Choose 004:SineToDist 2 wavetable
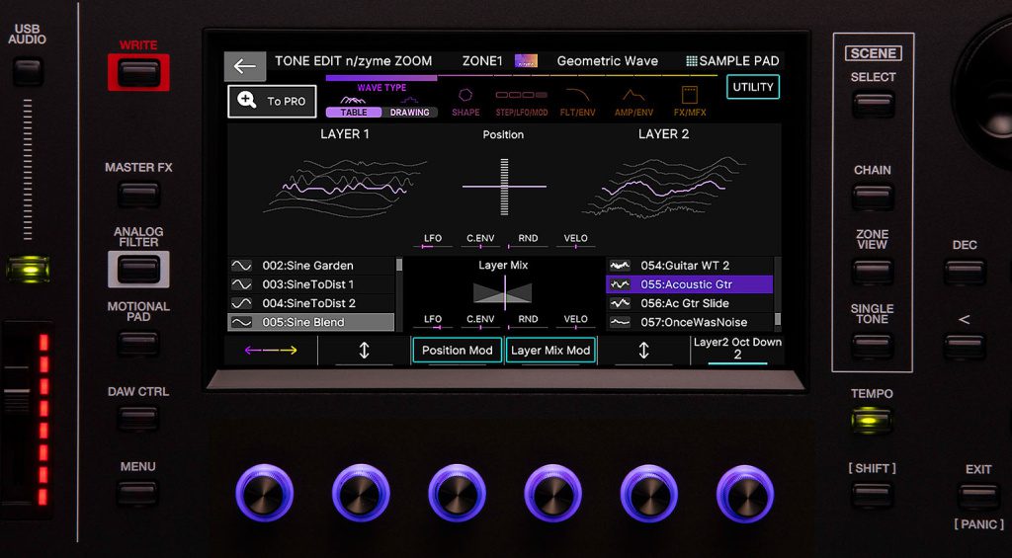Screen dimensions: 1012x558 tap(311, 303)
